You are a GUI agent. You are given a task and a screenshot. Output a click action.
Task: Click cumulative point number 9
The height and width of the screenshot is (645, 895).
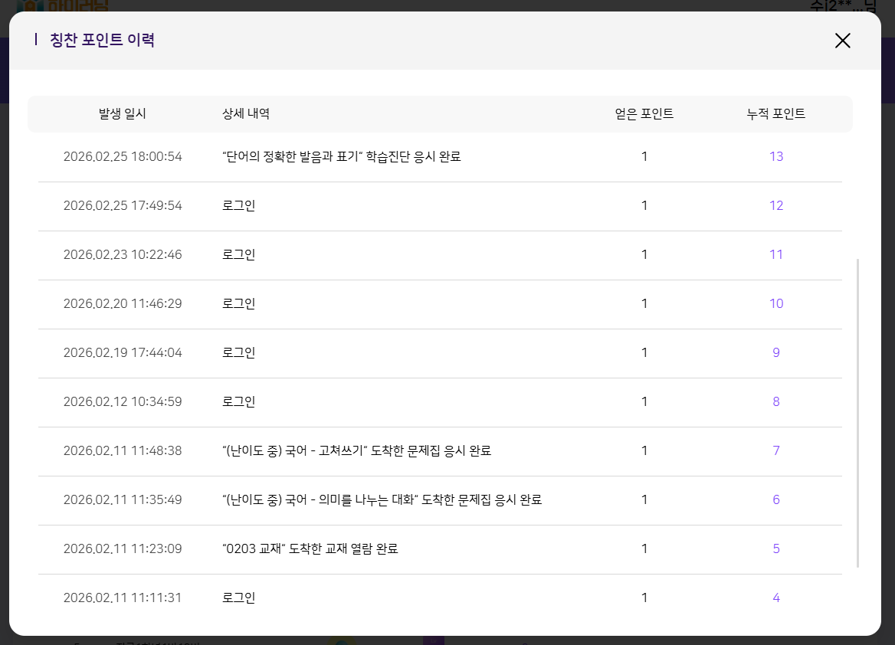pyautogui.click(x=775, y=352)
